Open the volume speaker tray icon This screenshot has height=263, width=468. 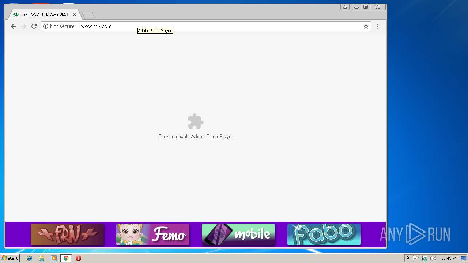click(433, 258)
